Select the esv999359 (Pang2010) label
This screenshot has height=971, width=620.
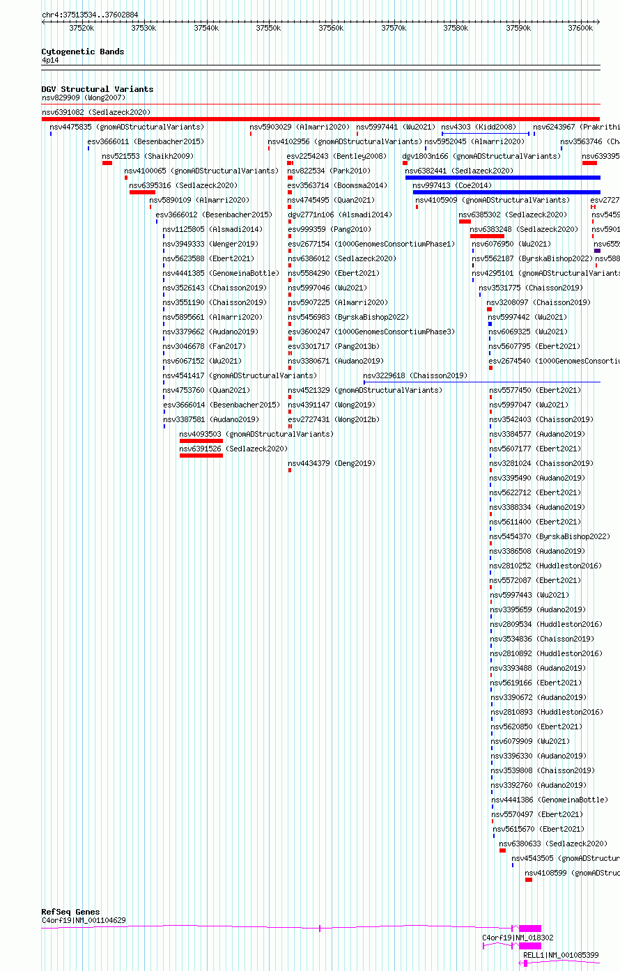330,229
